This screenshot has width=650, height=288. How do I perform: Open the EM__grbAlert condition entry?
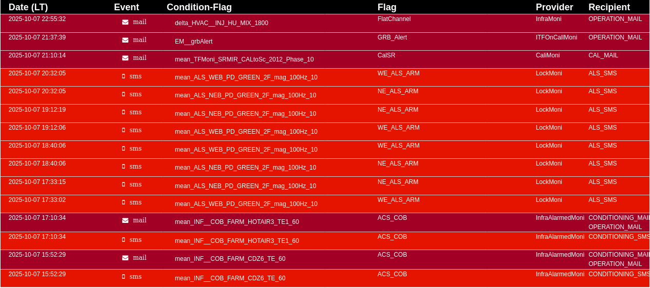[193, 42]
